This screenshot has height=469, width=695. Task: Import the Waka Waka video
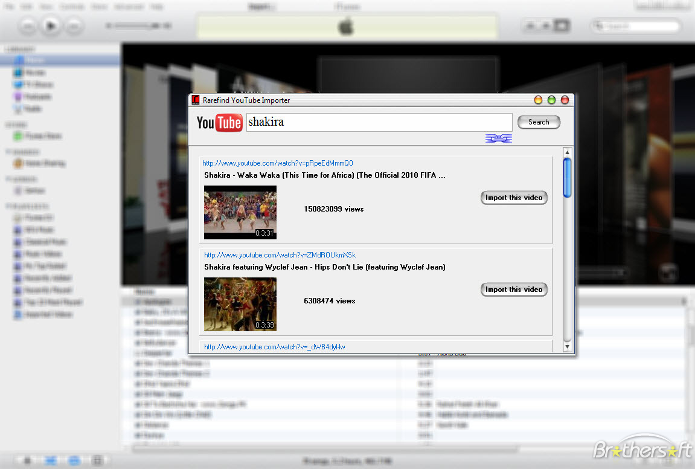coord(514,198)
